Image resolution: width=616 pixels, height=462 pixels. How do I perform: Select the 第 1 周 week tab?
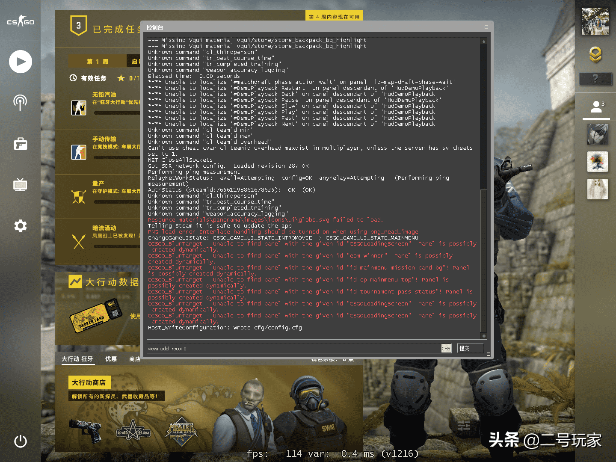tap(98, 61)
